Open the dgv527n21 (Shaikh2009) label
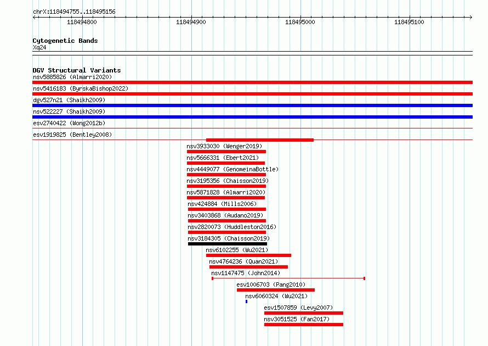The height and width of the screenshot is (346, 488). (69, 100)
